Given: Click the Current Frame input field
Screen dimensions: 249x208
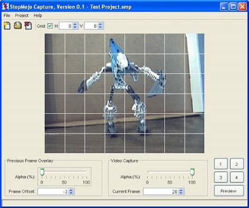Looking at the screenshot, I should [161, 191].
